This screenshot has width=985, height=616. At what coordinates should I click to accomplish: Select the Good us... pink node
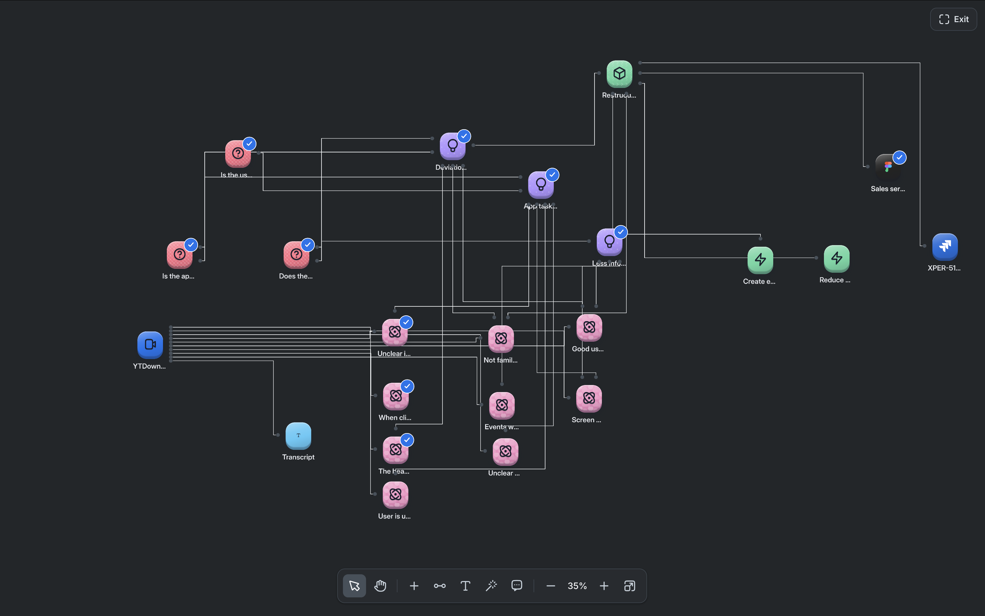[589, 328]
